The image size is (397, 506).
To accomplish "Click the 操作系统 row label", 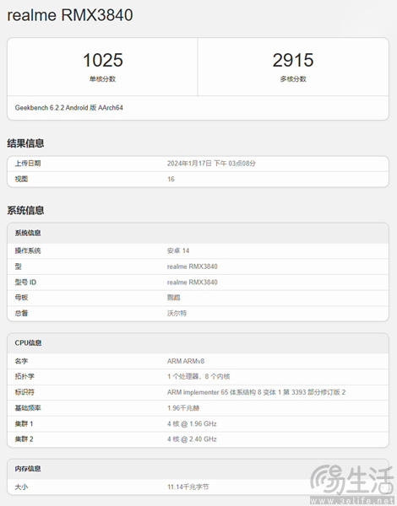I will click(x=28, y=250).
